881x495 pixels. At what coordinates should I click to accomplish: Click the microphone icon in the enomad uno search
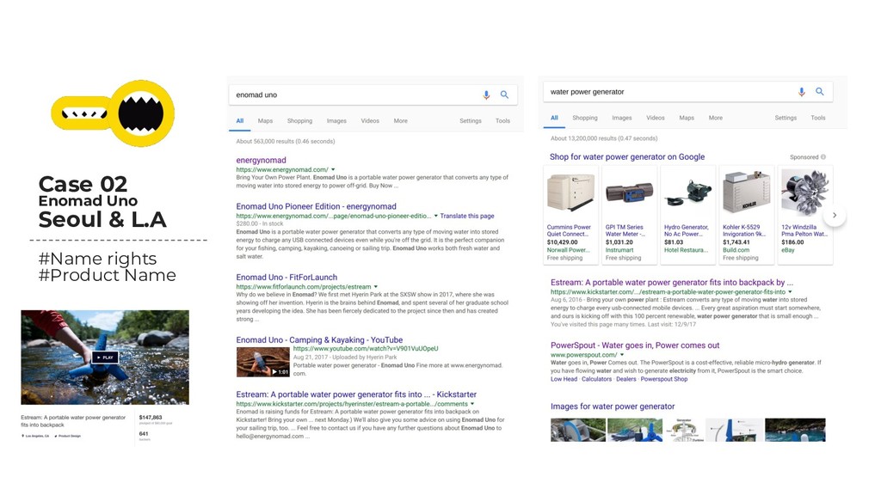coord(486,95)
